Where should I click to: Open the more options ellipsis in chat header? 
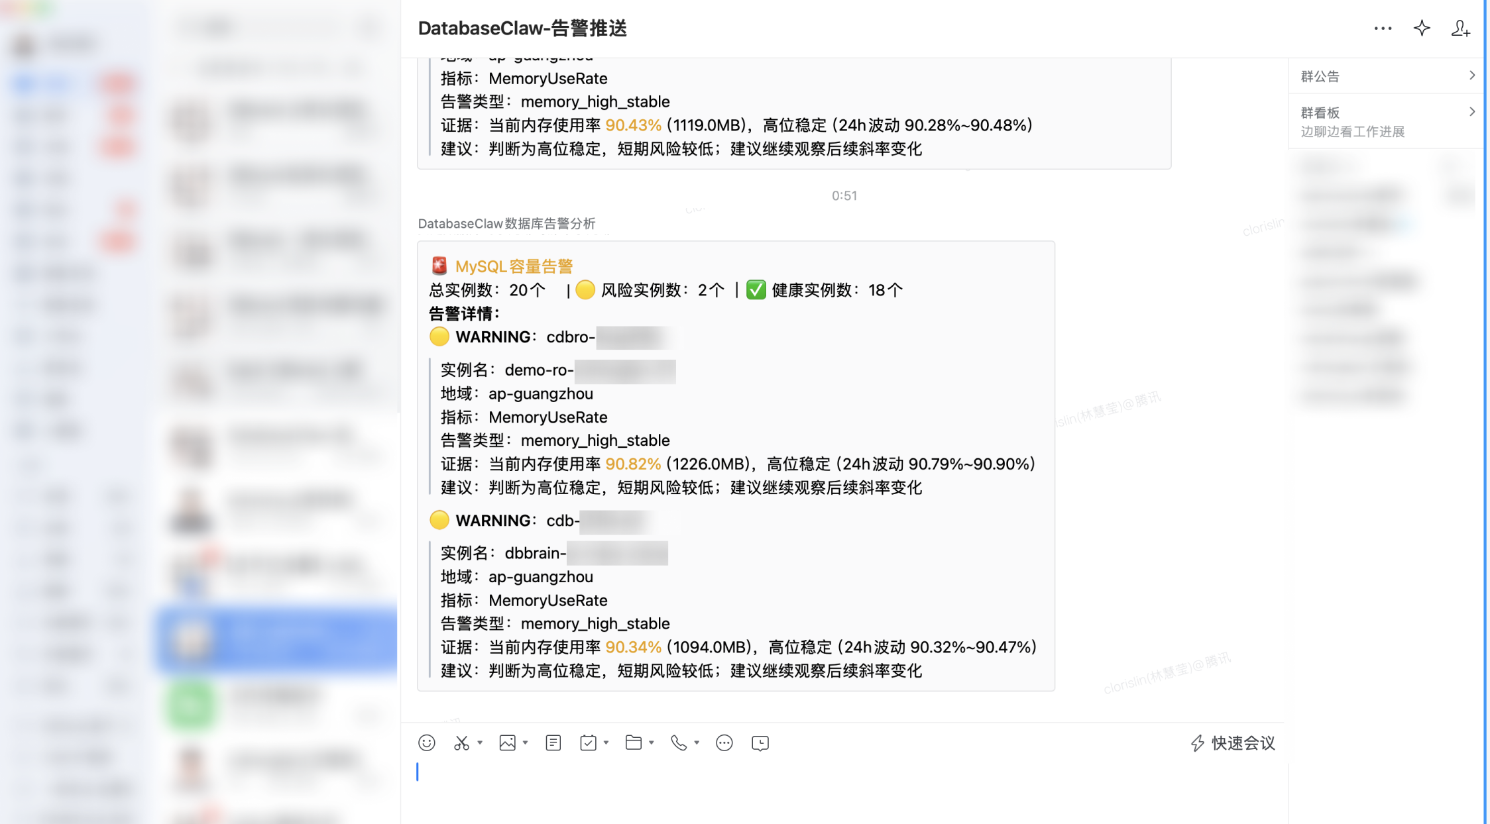coord(1383,28)
